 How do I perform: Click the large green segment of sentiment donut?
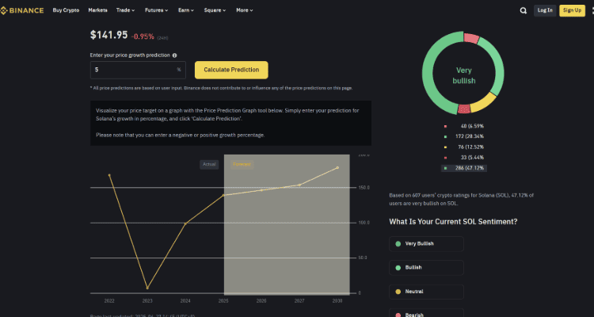[432, 79]
